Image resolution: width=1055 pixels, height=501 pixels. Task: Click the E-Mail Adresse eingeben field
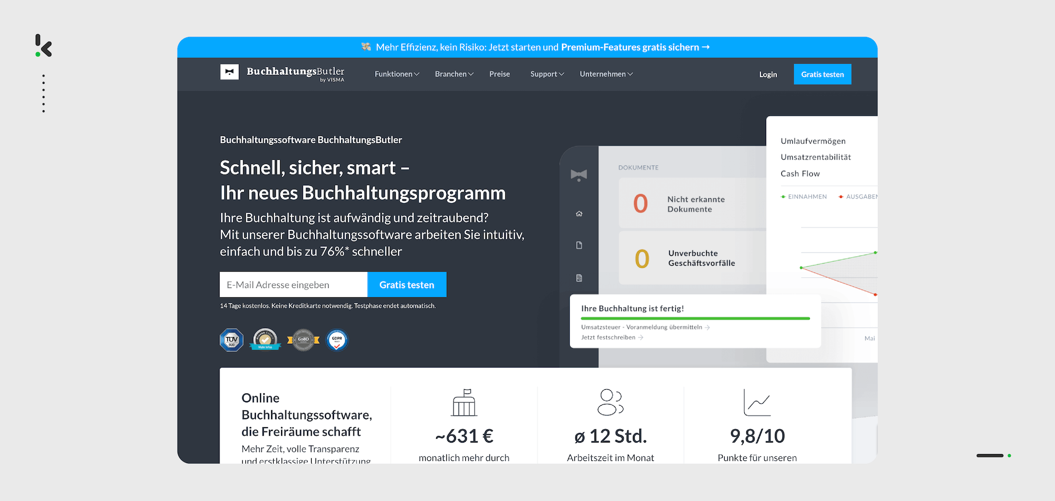294,285
